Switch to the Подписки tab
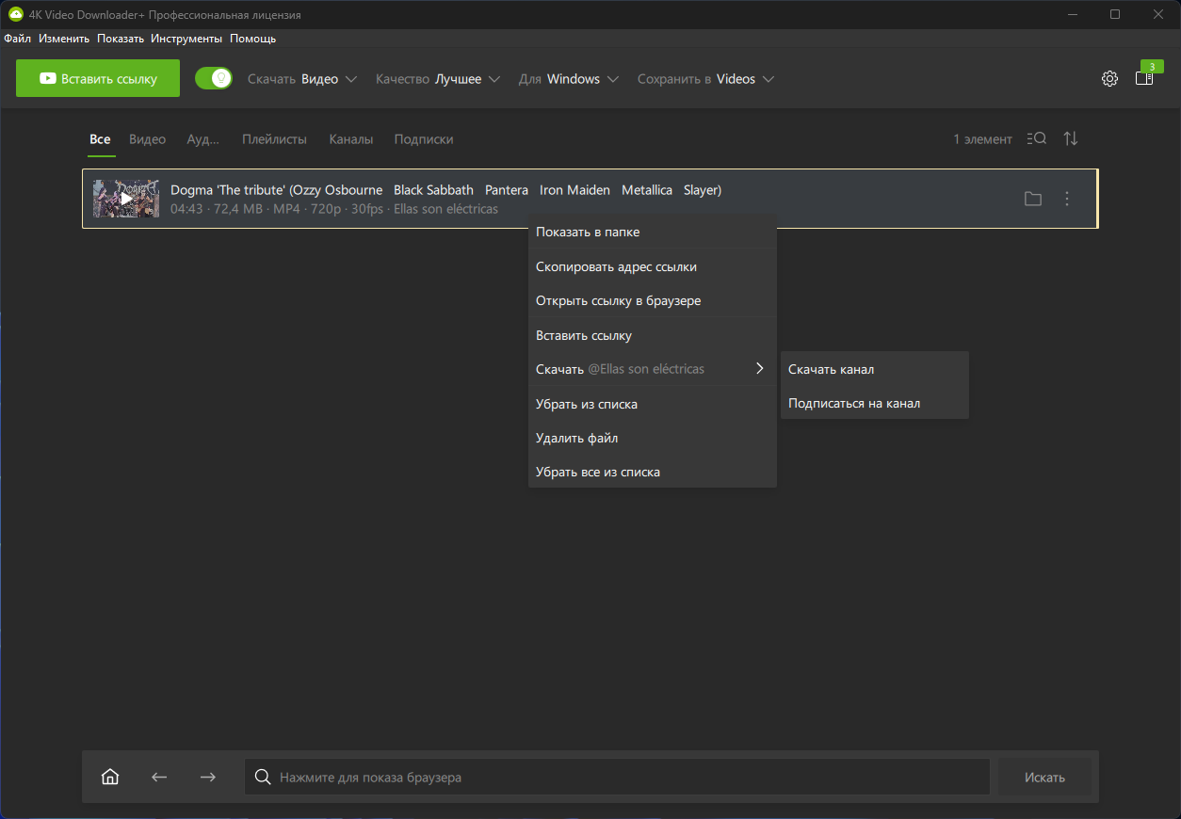This screenshot has height=819, width=1181. [424, 139]
